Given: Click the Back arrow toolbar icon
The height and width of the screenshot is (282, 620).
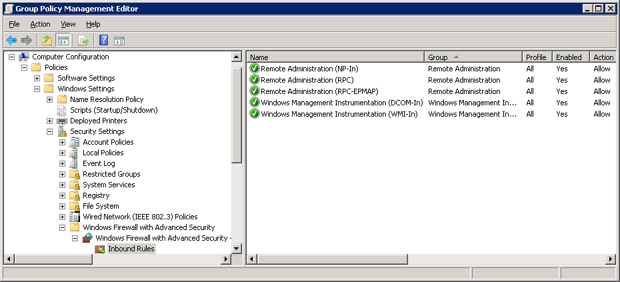Looking at the screenshot, I should (11, 41).
